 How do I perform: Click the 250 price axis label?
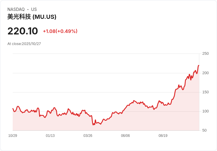point(206,54)
